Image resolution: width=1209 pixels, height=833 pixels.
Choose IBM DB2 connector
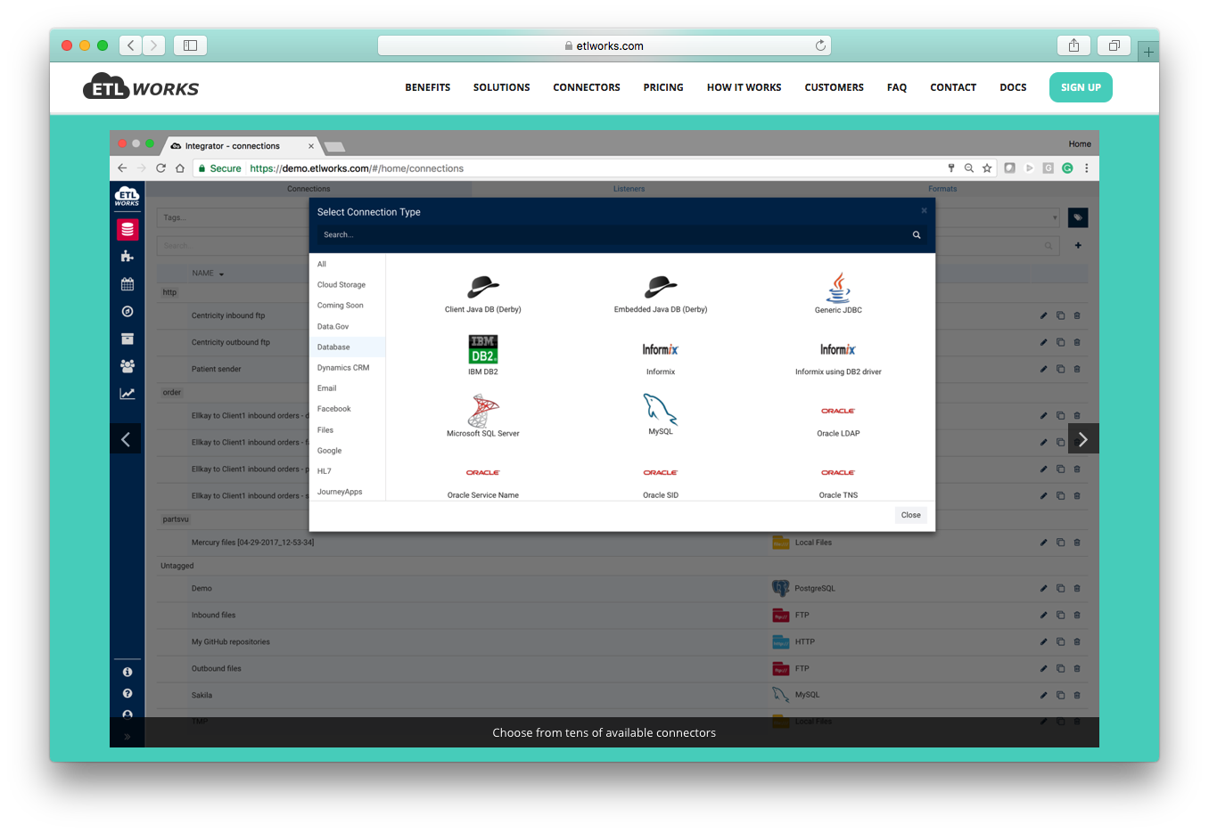pos(483,355)
